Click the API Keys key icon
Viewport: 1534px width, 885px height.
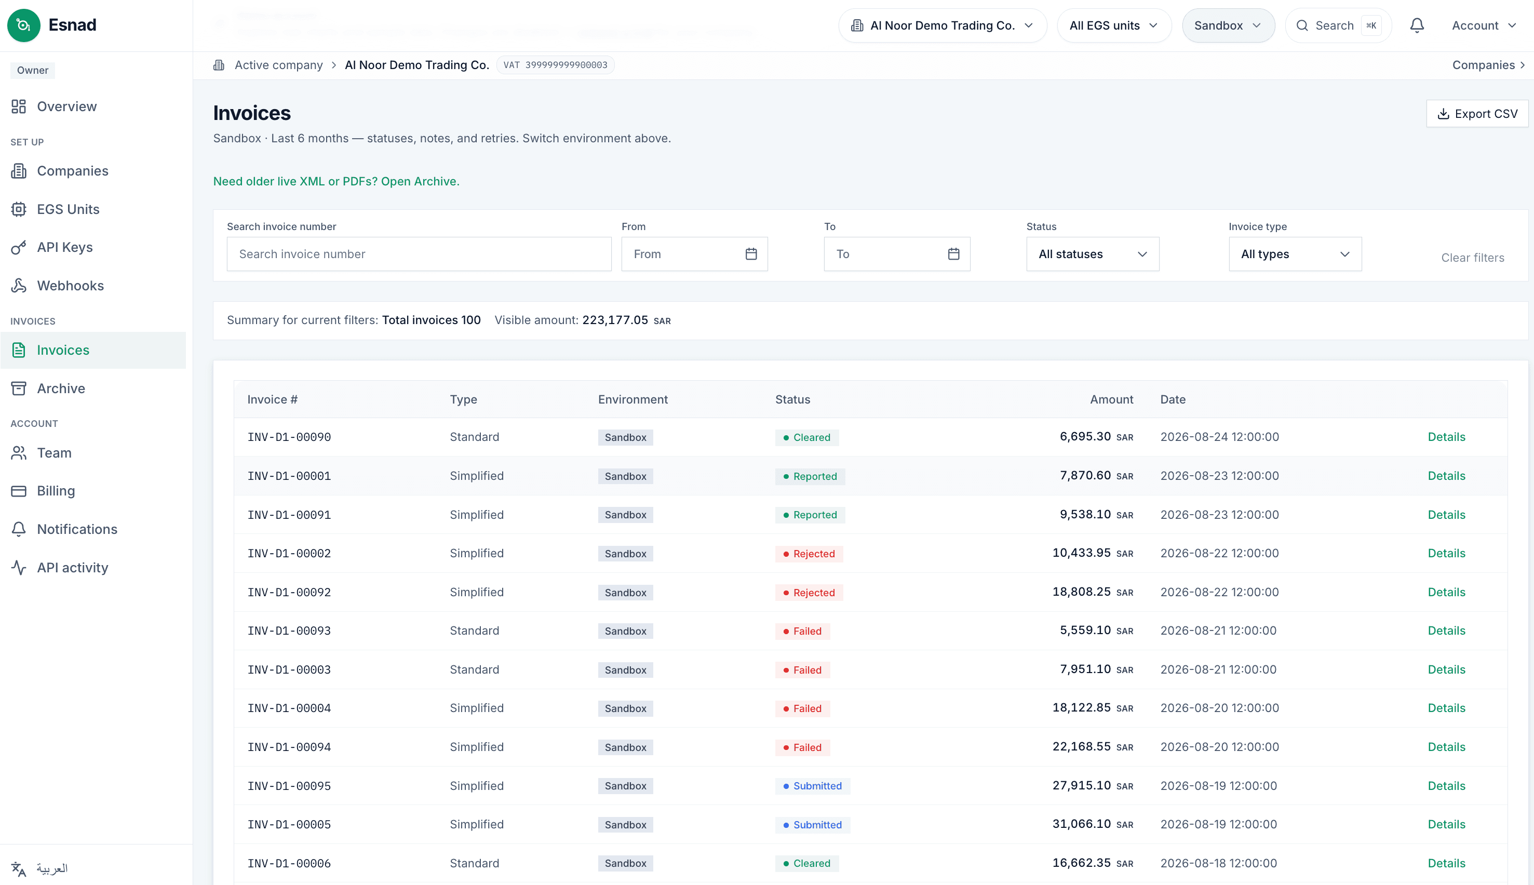[x=19, y=247]
